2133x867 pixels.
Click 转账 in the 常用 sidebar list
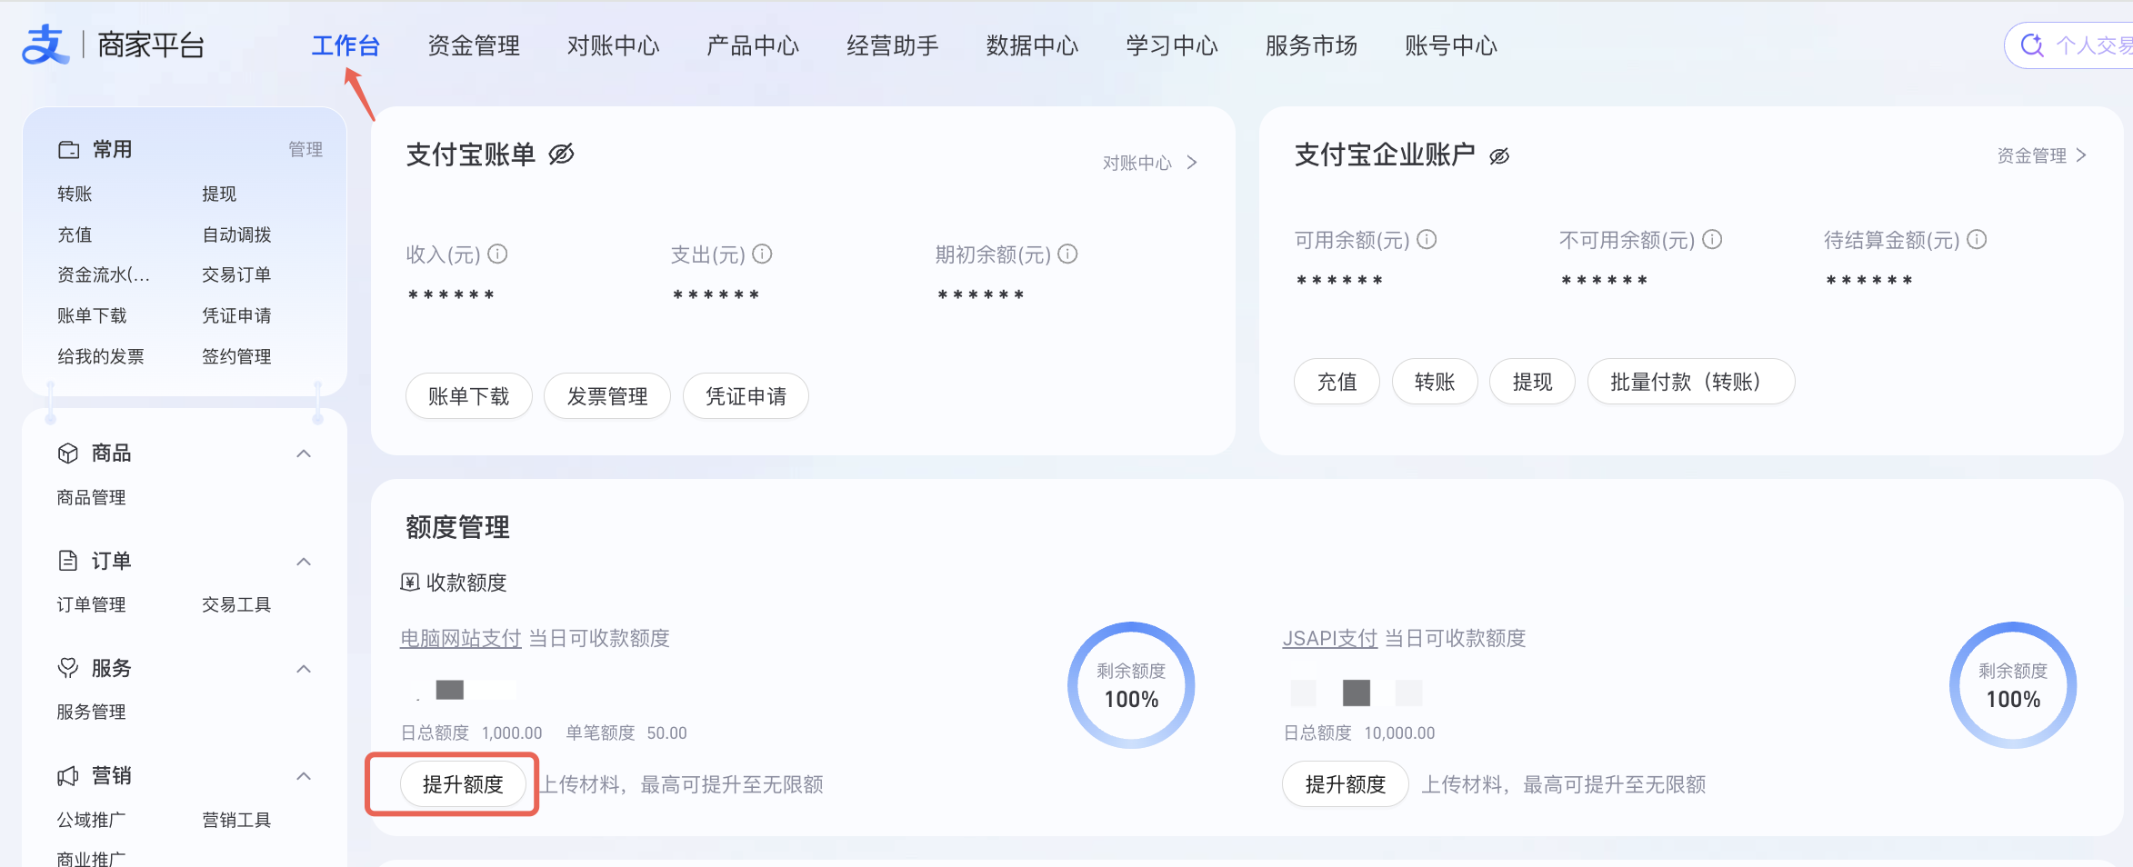75,194
